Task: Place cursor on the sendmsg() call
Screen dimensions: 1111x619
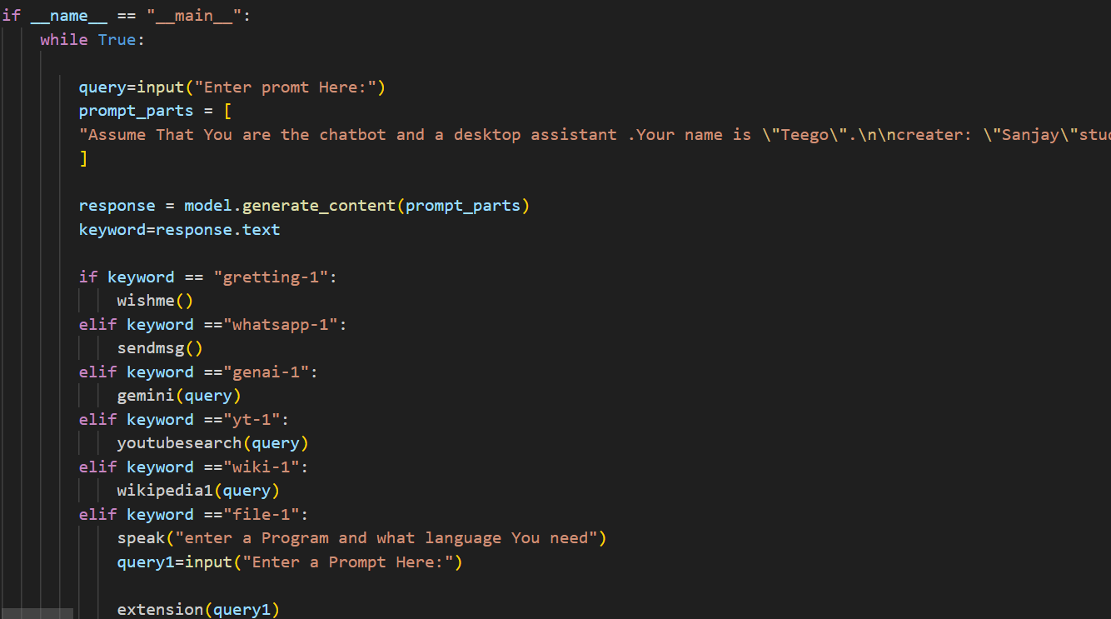Action: click(x=159, y=348)
